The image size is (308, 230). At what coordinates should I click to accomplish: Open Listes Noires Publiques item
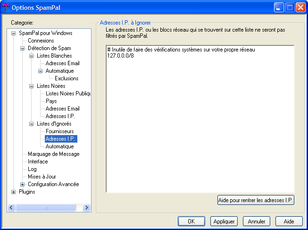[68, 94]
